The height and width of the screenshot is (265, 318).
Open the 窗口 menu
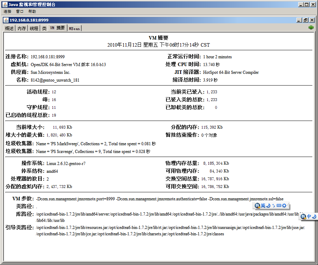[19, 12]
